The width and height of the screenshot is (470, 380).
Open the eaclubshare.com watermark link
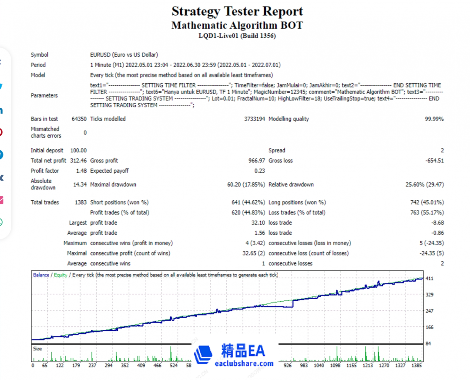244,363
